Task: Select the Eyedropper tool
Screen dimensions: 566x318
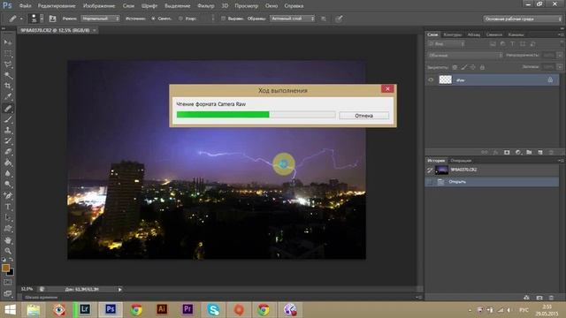Action: (x=8, y=97)
